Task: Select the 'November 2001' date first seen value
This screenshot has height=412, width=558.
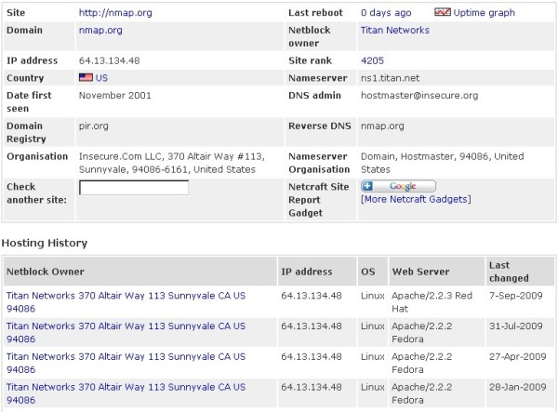Action: [x=115, y=96]
